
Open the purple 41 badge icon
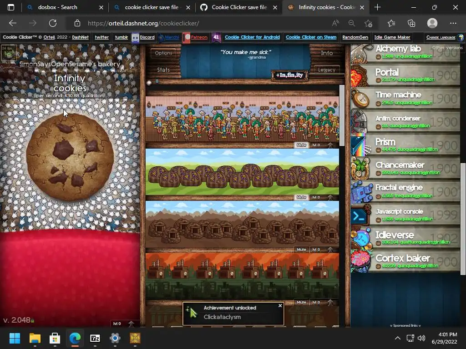pos(216,38)
